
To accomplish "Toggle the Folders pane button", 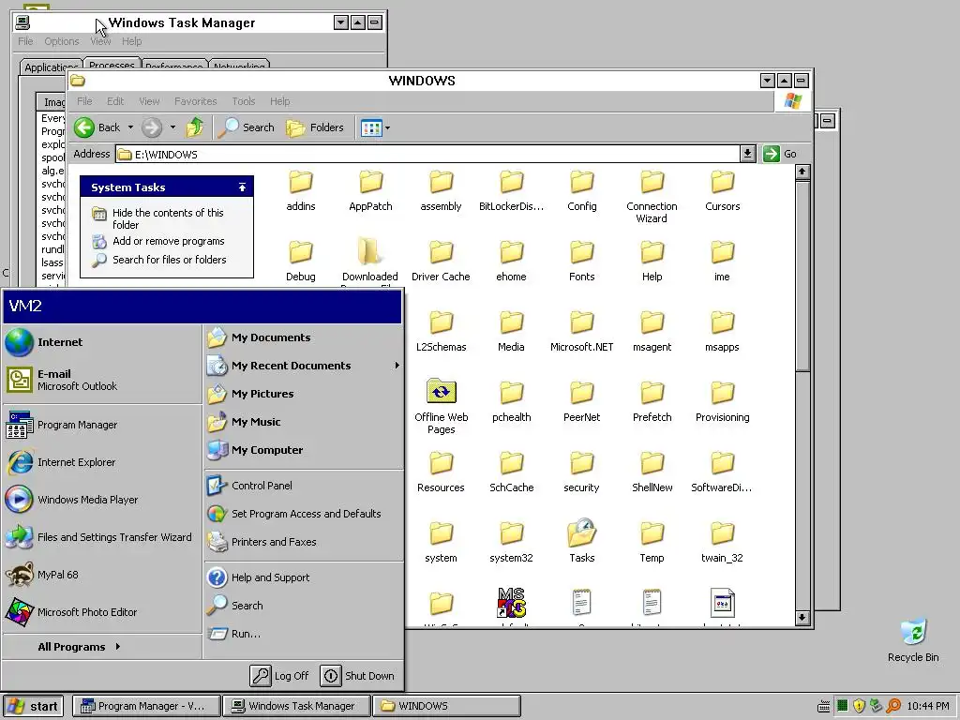I will (315, 127).
